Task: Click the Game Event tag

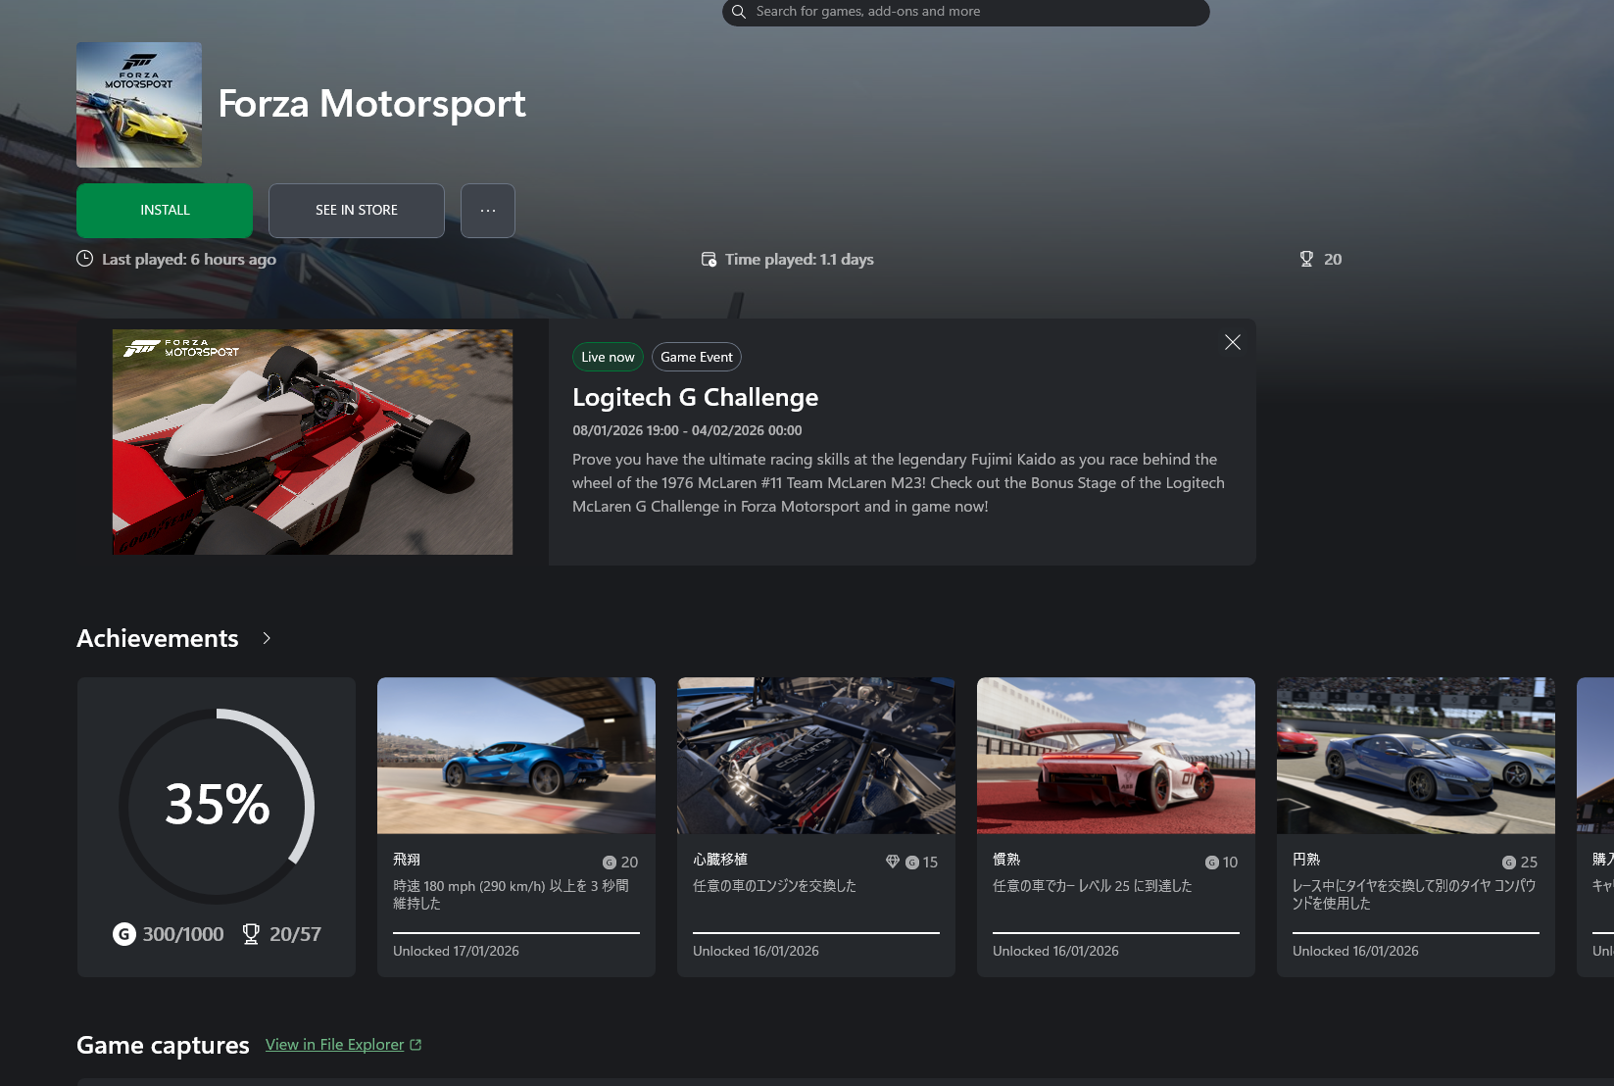Action: 697,357
